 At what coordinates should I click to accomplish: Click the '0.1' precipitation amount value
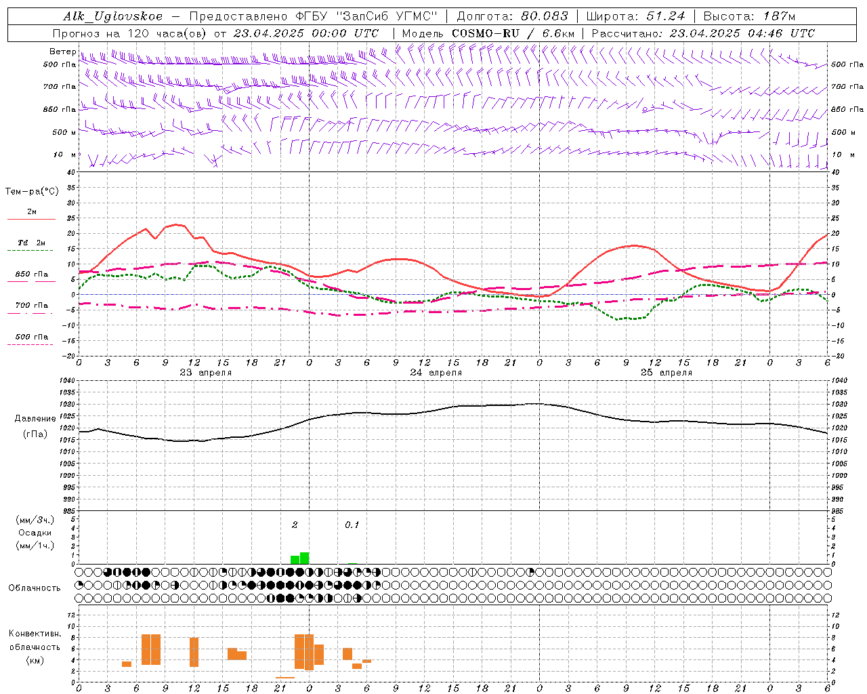click(352, 525)
